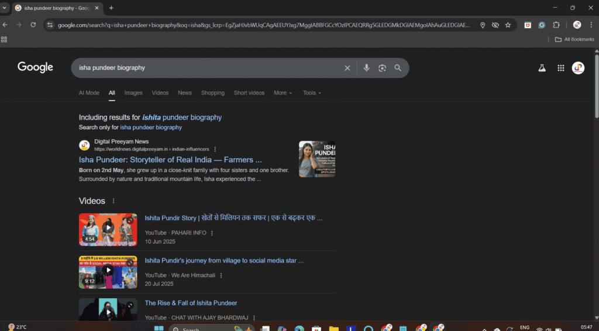Open Search Labs flask icon

[x=542, y=68]
